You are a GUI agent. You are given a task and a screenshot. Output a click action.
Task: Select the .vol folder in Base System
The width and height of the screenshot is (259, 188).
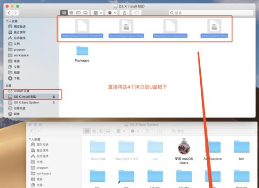pos(155,150)
